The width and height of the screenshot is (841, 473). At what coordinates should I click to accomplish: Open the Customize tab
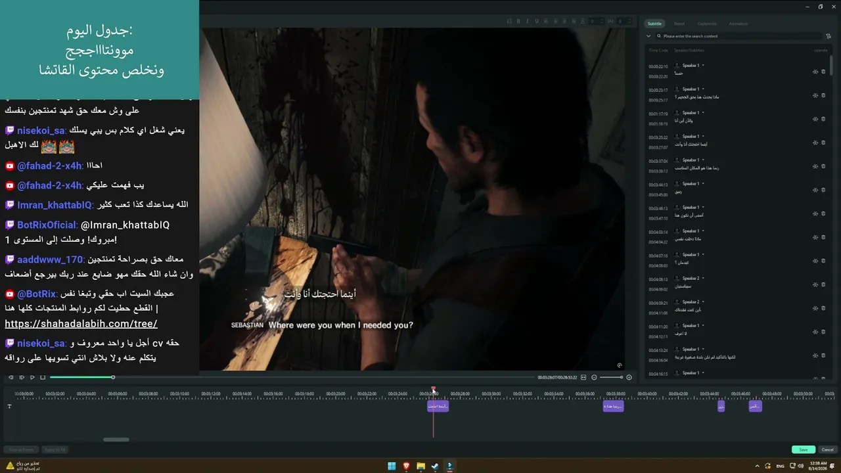(x=707, y=24)
